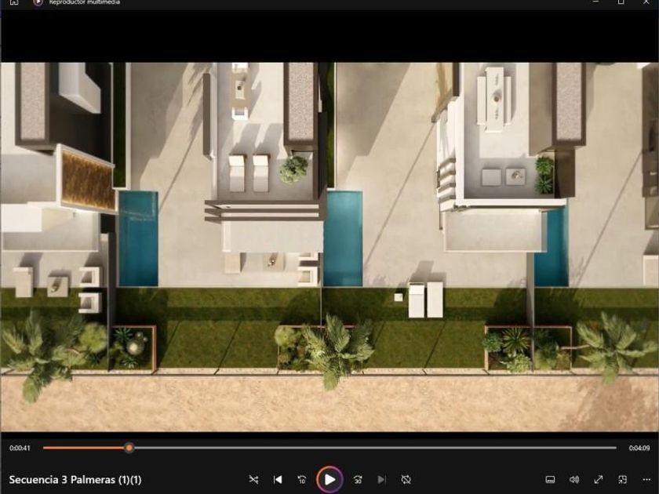Image resolution: width=659 pixels, height=494 pixels.
Task: Play the video
Action: (x=330, y=479)
